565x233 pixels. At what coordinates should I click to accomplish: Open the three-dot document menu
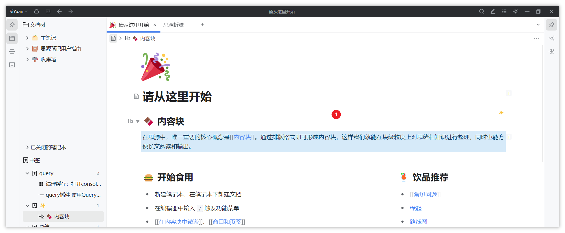pos(536,38)
